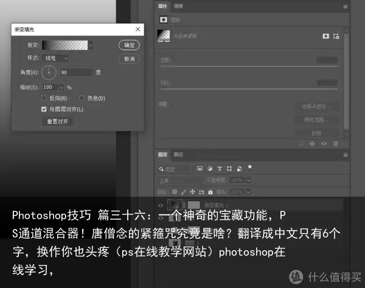This screenshot has height=288, width=365.
Task: Open the 样式 dropdown showing 线性
Action: click(x=55, y=58)
